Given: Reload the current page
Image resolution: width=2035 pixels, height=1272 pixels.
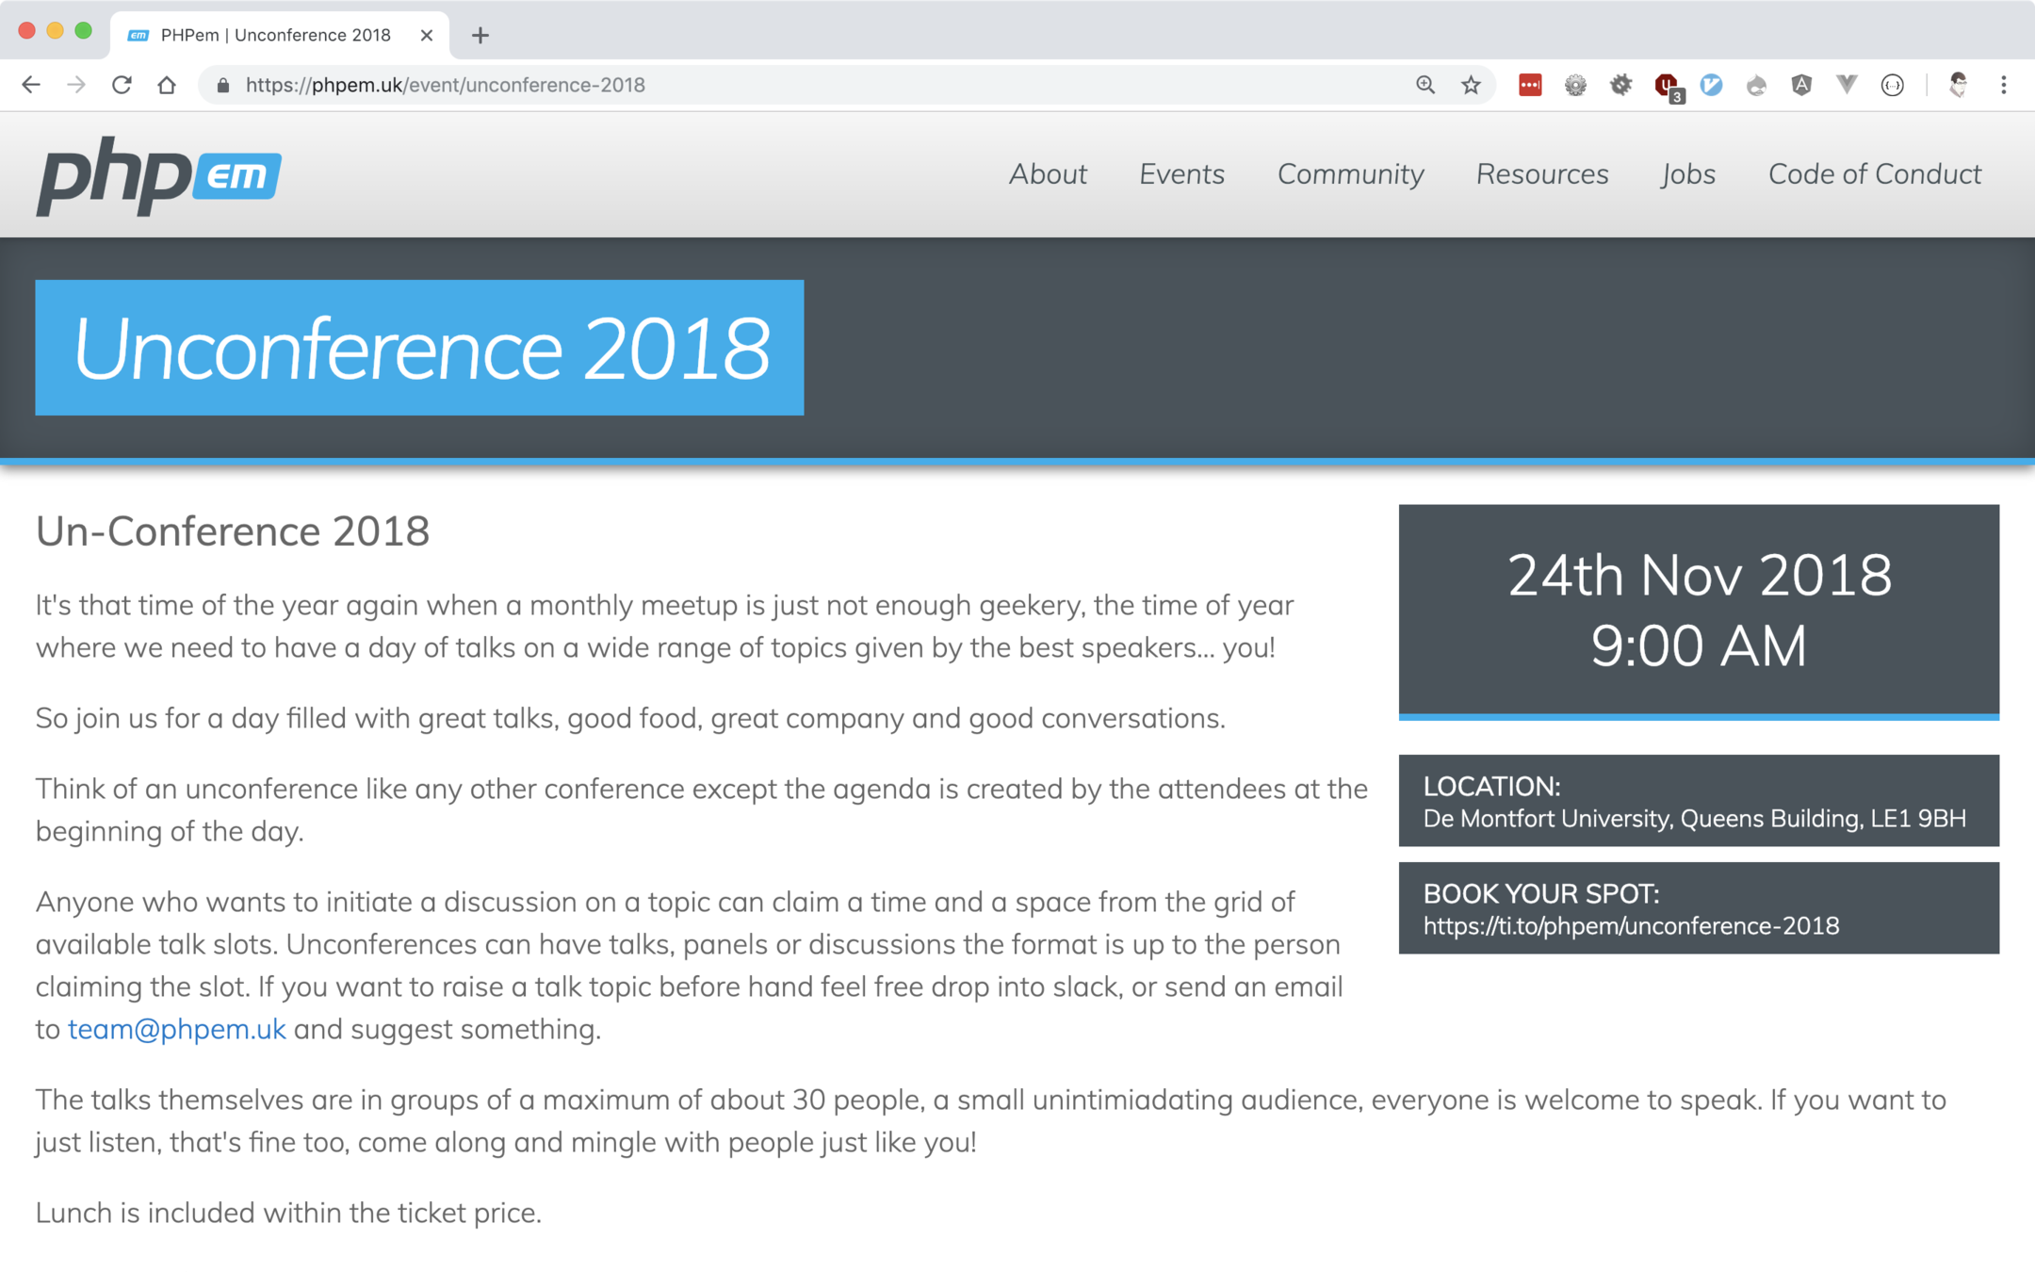Looking at the screenshot, I should [122, 86].
